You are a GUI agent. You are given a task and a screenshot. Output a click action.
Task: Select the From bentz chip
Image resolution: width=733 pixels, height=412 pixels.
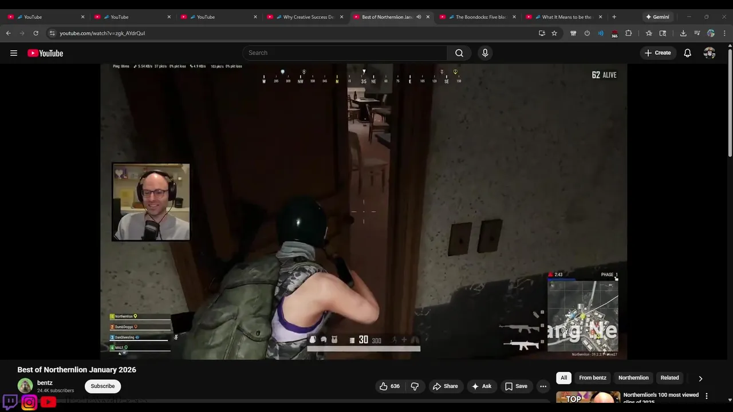pyautogui.click(x=593, y=378)
